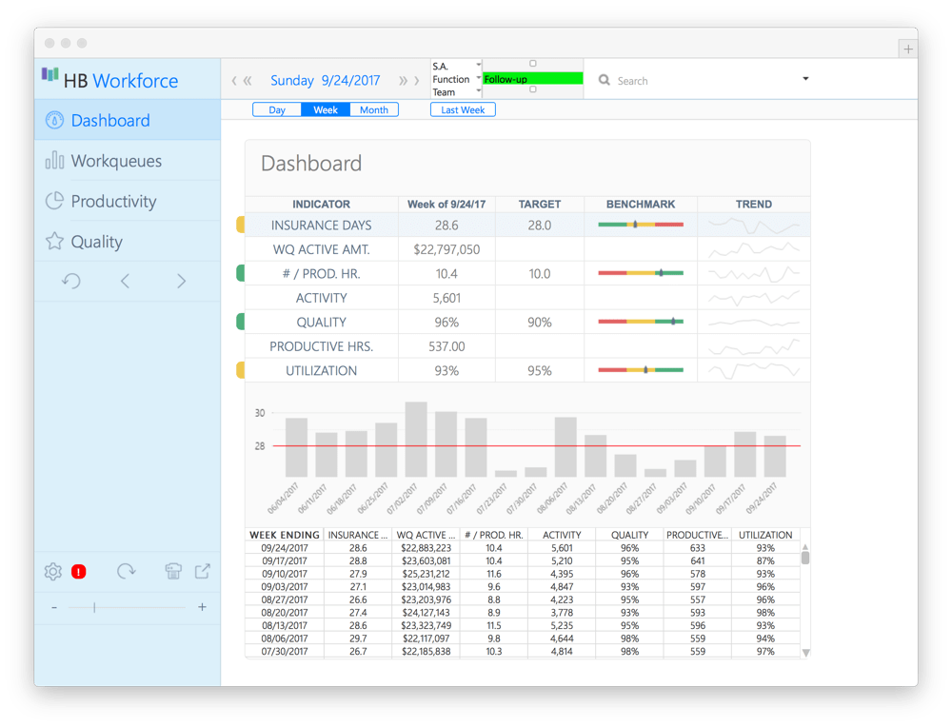Sort by WEEK ENDING column header
952x727 pixels.
[x=285, y=535]
